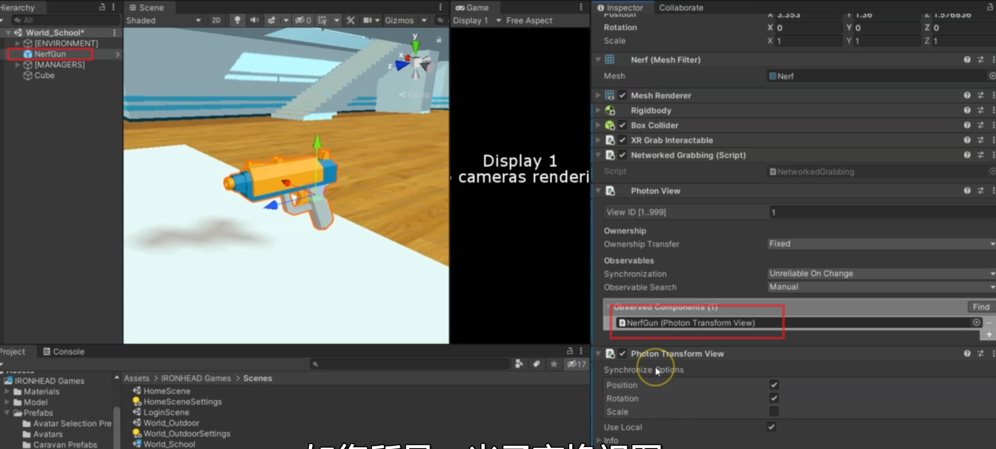Expand Materials folder in Project tree
Viewport: 996px width, 449px height.
[x=7, y=391]
